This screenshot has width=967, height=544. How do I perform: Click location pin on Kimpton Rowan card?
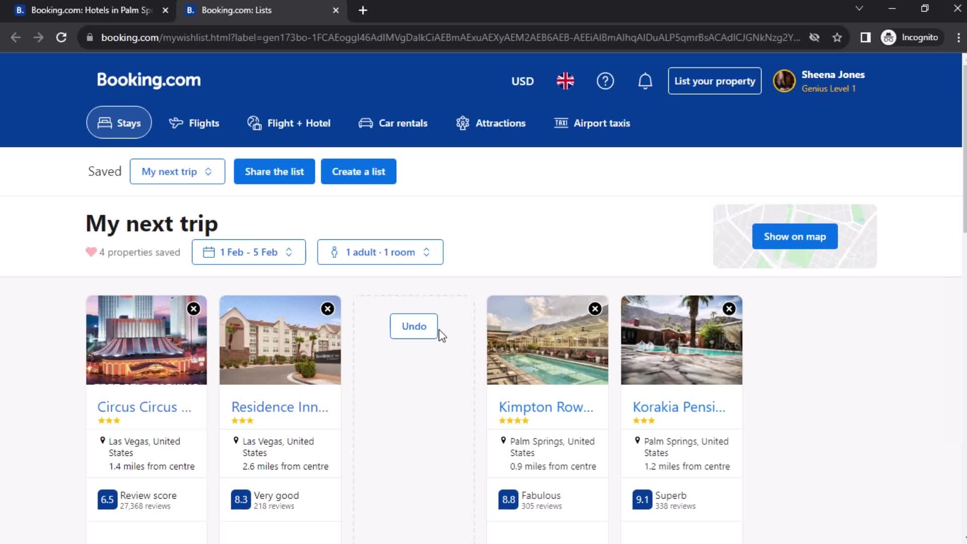click(503, 441)
